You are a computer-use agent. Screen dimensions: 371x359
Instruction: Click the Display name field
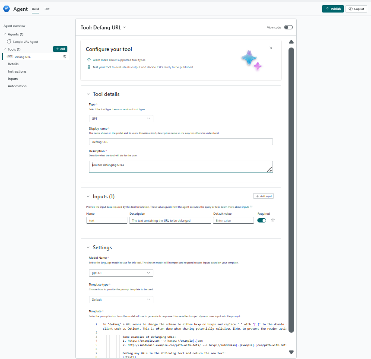181,142
